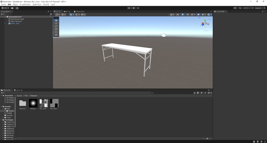Open the Hierarchy panel's three-dot menu
267x143 pixels.
(x=51, y=11)
